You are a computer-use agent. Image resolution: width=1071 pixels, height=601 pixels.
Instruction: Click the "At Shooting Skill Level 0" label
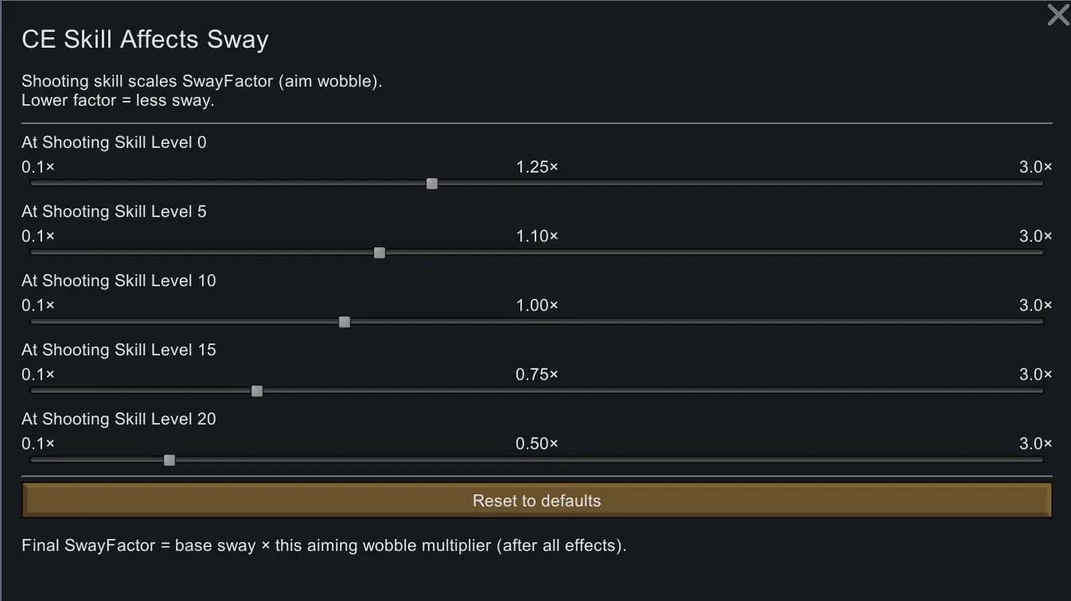pos(114,142)
